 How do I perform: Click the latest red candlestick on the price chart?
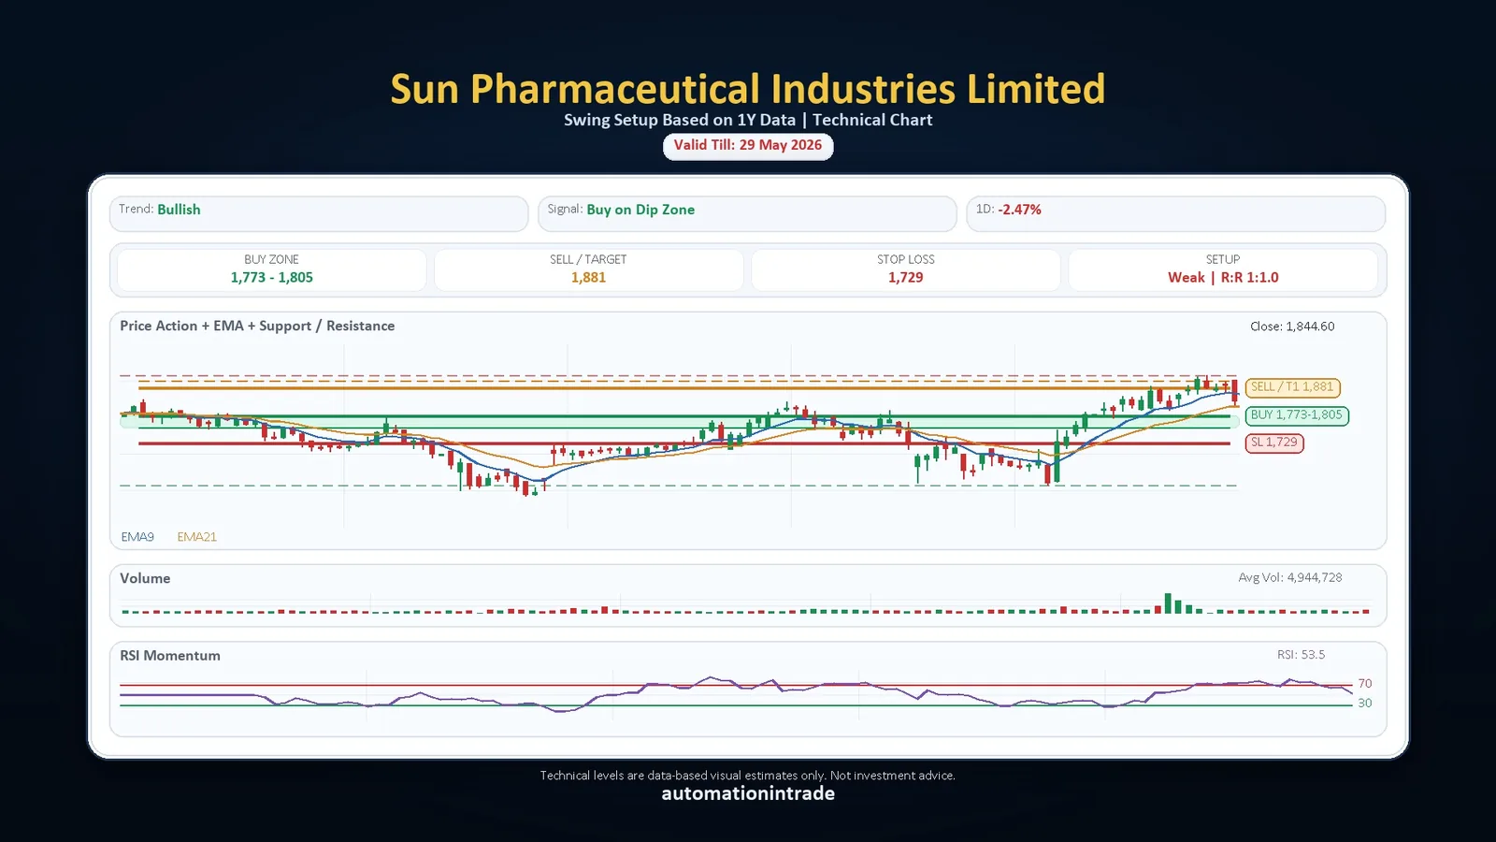[x=1235, y=392]
